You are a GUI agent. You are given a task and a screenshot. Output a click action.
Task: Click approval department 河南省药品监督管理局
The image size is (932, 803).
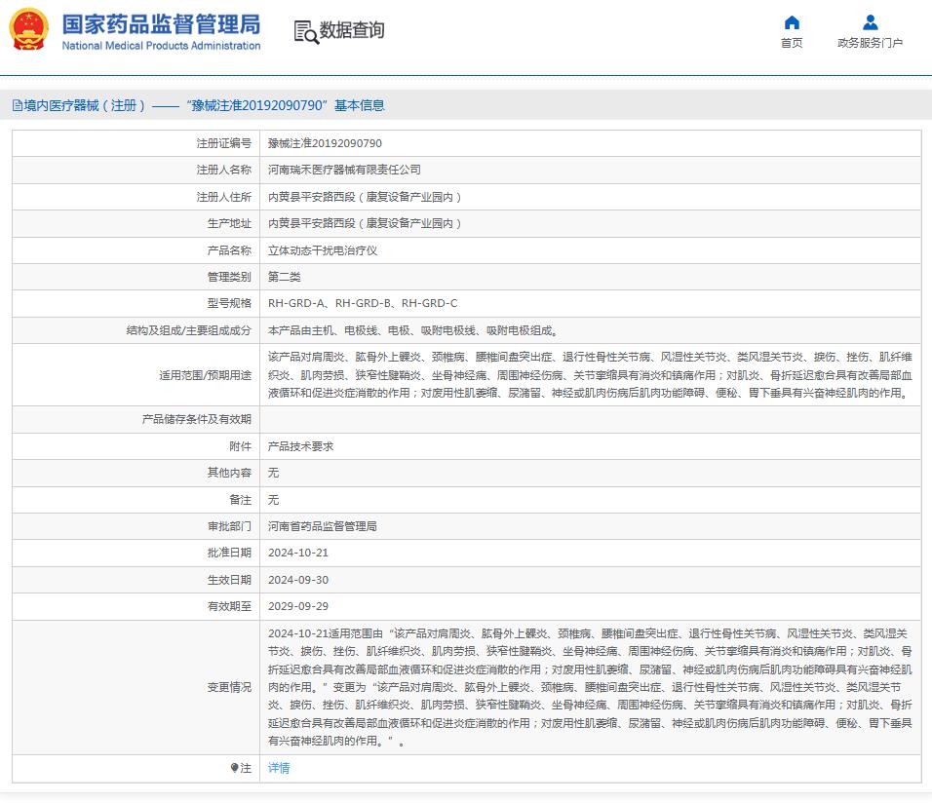click(322, 526)
